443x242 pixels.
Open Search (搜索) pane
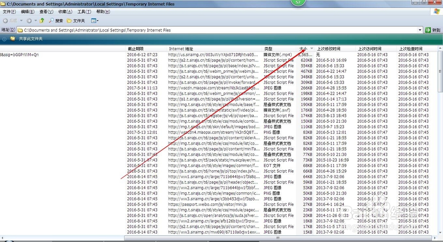pos(56,21)
